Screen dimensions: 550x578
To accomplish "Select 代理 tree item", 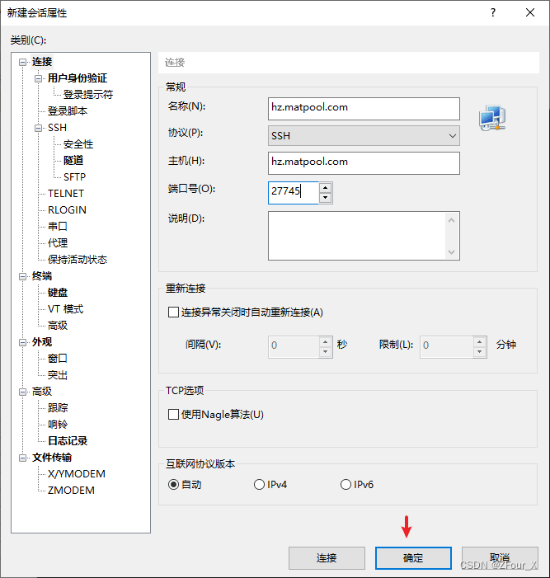I will pyautogui.click(x=58, y=243).
